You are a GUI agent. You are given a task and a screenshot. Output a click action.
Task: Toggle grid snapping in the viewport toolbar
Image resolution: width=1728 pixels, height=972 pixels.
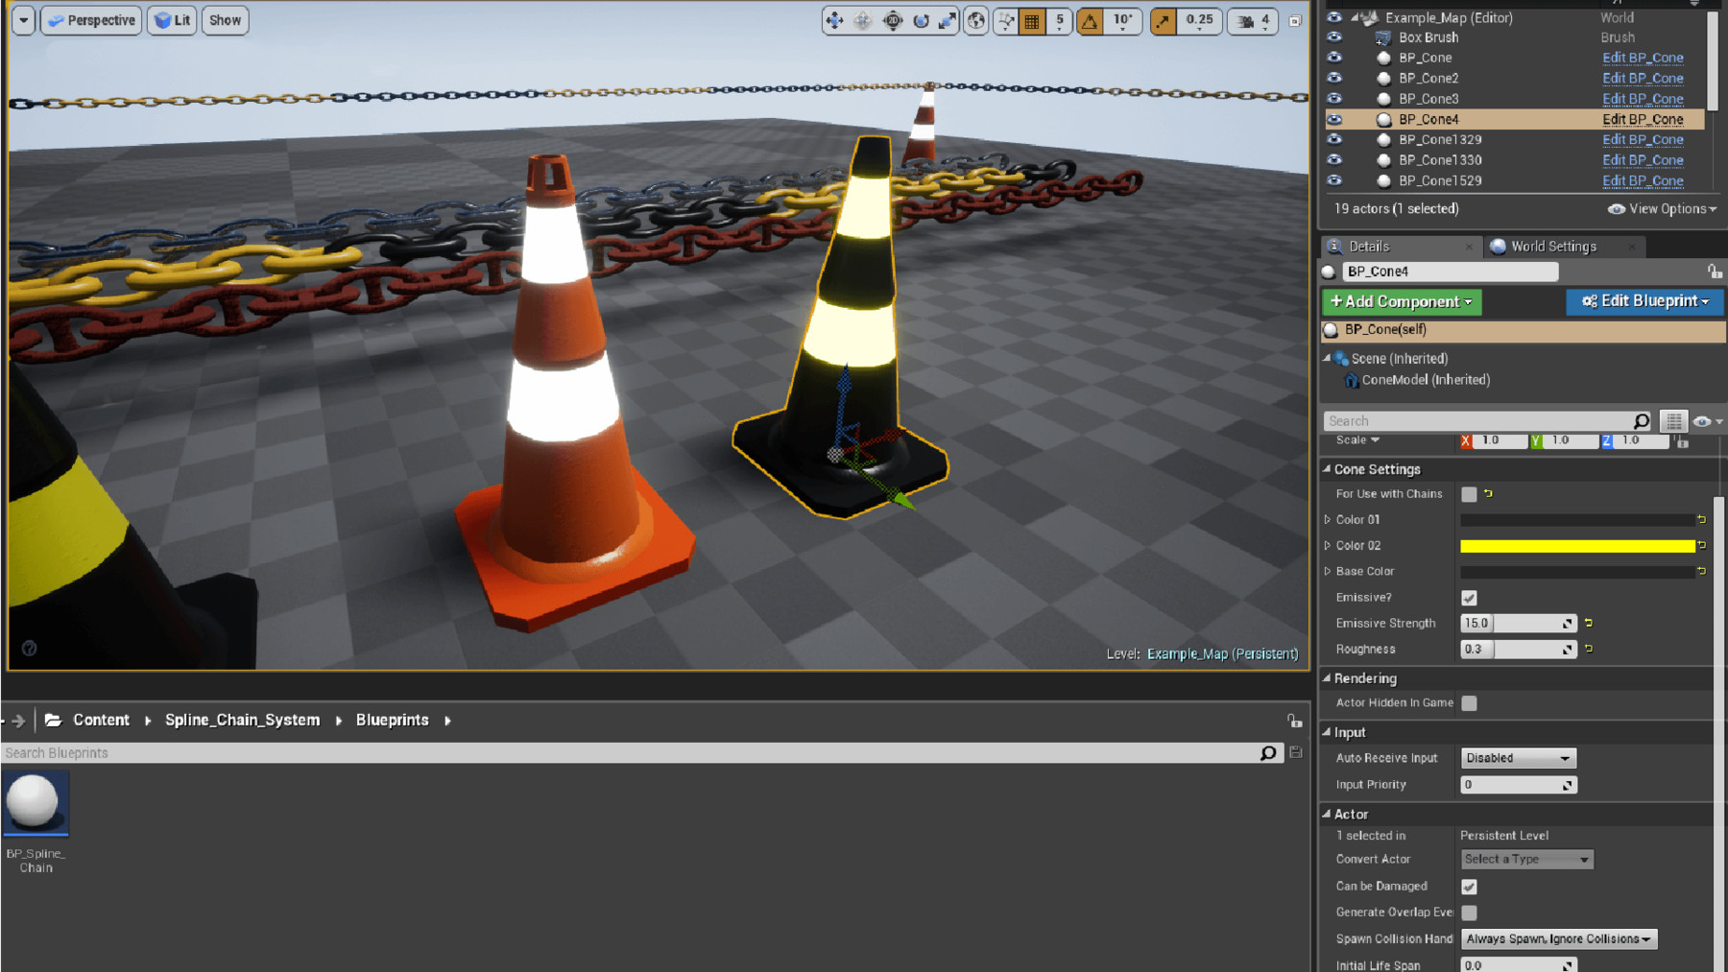coord(1034,20)
